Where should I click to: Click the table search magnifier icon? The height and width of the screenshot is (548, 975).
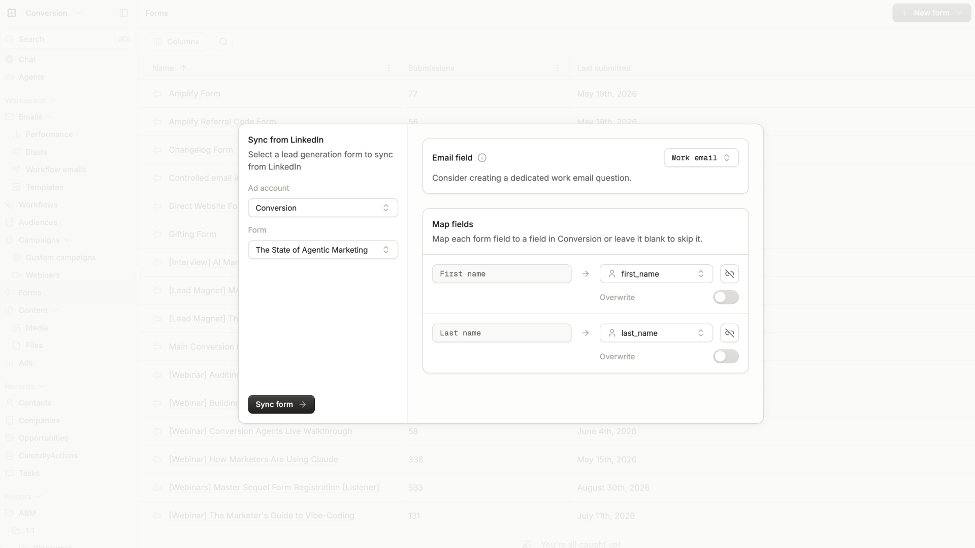(x=223, y=42)
